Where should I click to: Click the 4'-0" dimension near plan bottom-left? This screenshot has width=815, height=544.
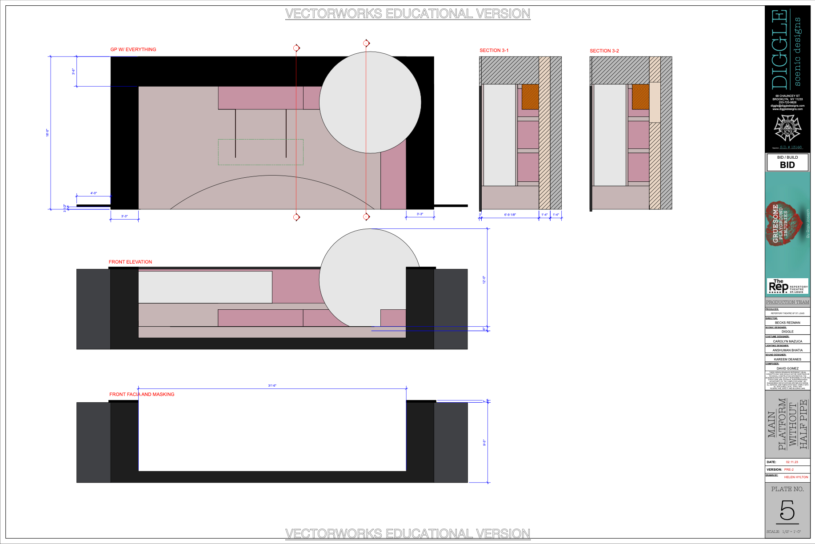94,193
